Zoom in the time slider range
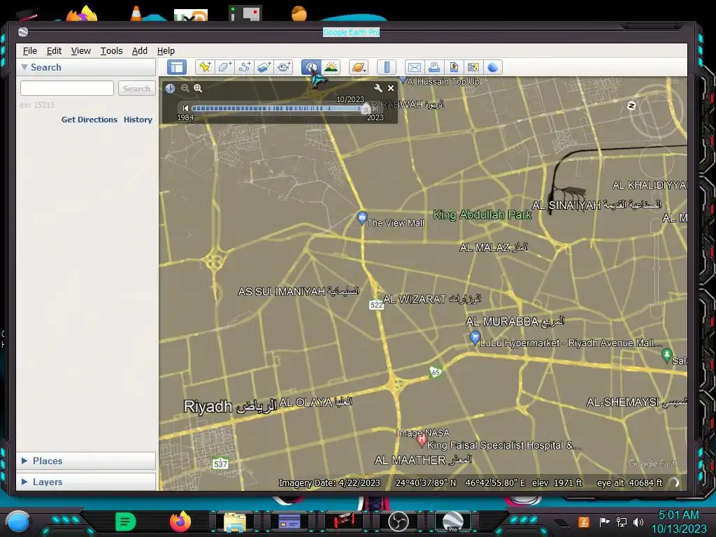Screen dimensions: 716x537 (x=198, y=88)
